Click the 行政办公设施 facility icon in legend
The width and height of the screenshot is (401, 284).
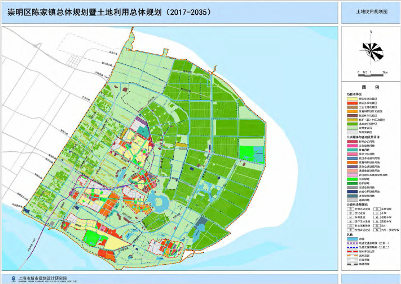click(351, 209)
